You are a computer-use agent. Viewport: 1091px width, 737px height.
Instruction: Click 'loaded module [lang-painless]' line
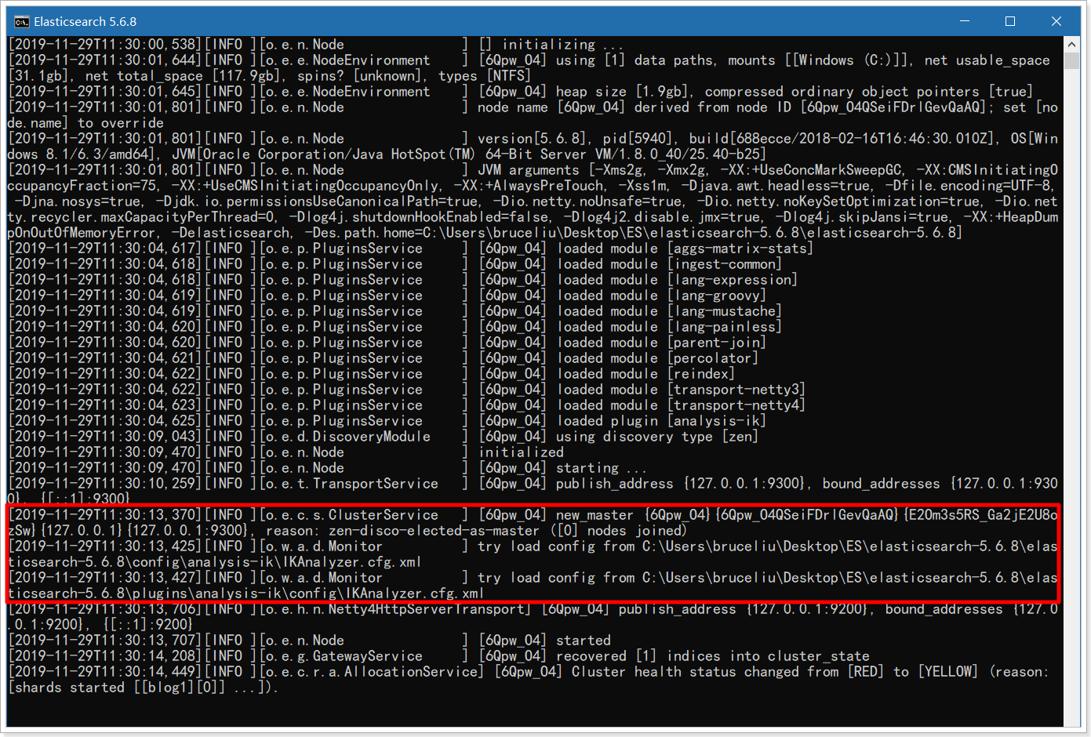coord(669,327)
